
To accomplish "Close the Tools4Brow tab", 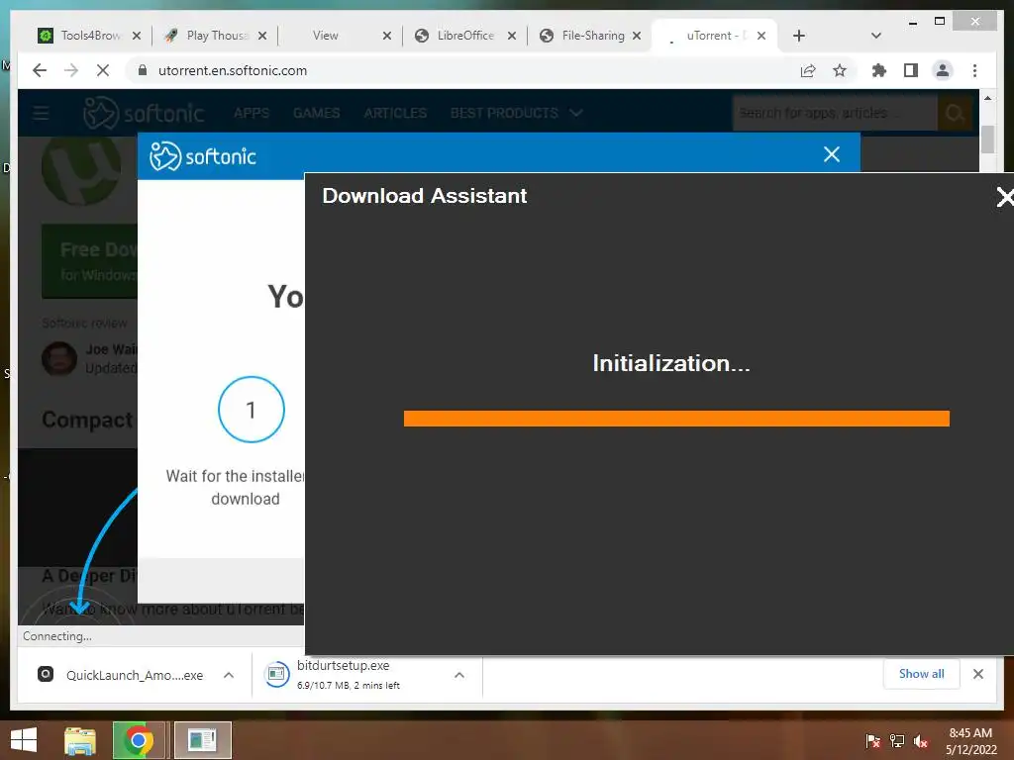I will [137, 36].
